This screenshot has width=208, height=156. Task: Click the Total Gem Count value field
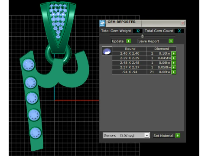pos(179,31)
